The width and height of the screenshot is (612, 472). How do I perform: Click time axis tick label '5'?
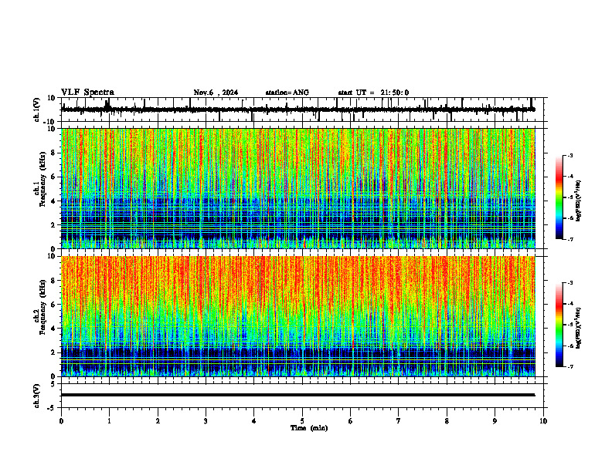(x=302, y=421)
